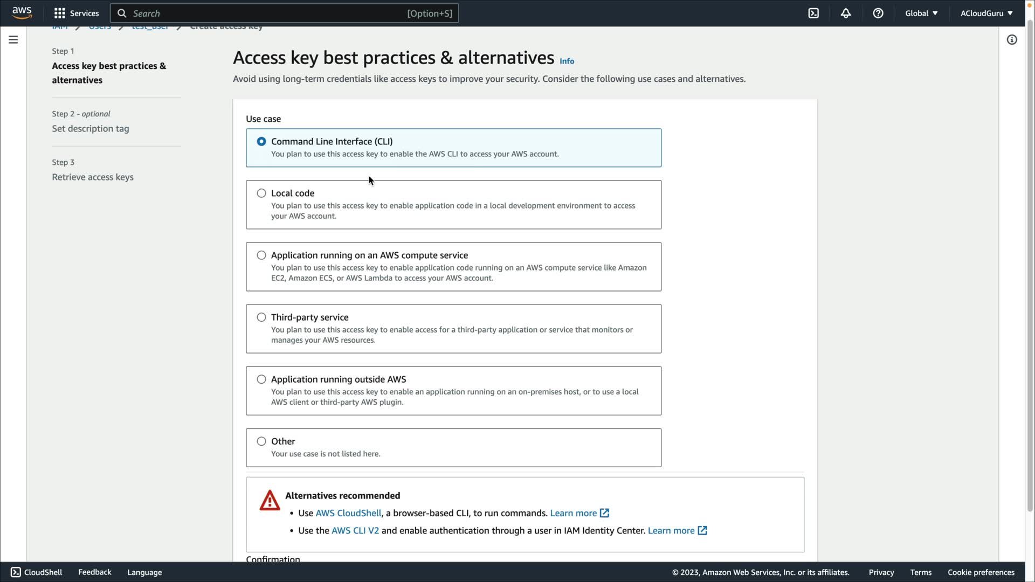Launch CloudShell from the footer bar

[x=37, y=572]
